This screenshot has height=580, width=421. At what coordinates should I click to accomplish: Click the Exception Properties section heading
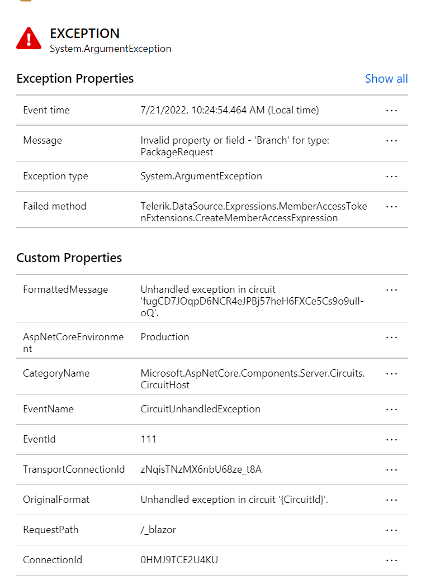[x=75, y=79]
